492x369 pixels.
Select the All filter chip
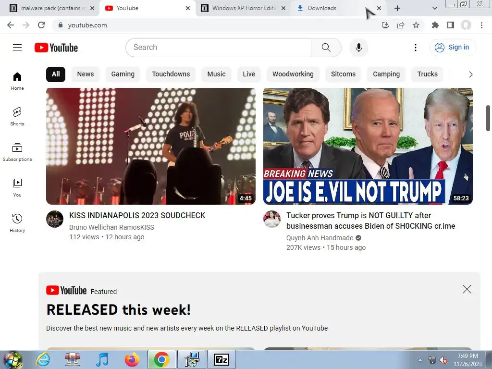(56, 74)
